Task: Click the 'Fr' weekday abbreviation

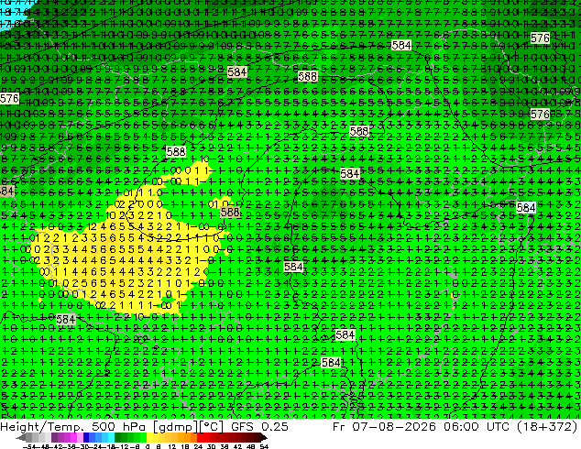Action: click(339, 427)
